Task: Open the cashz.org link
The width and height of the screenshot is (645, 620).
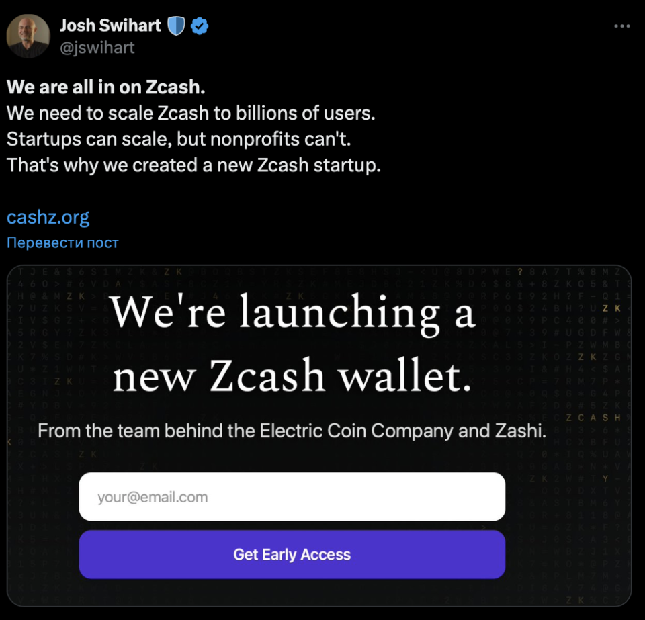Action: point(48,217)
